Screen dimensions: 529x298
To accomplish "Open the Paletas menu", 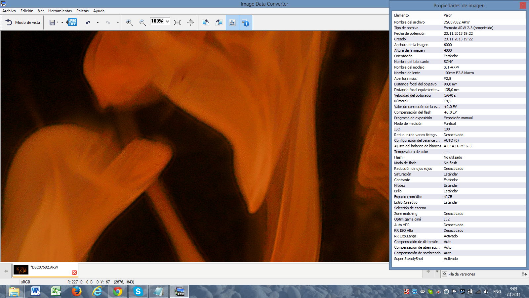I will 82,11.
